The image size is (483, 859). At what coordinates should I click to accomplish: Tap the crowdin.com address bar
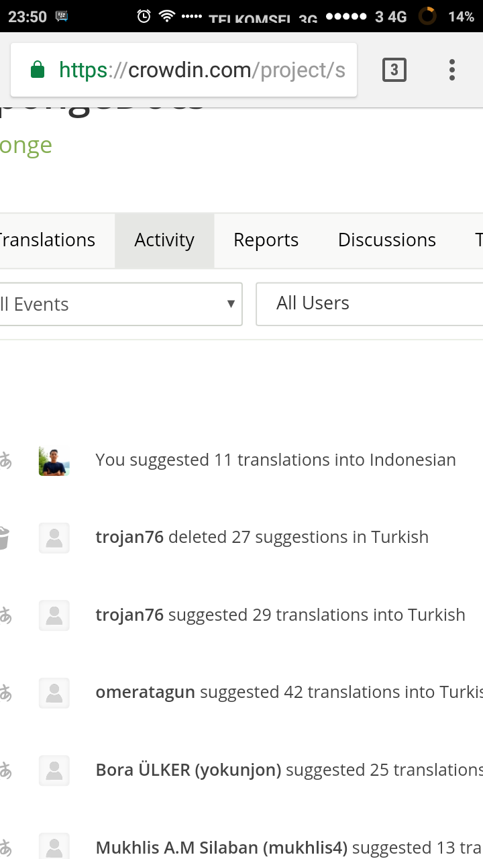(x=201, y=70)
